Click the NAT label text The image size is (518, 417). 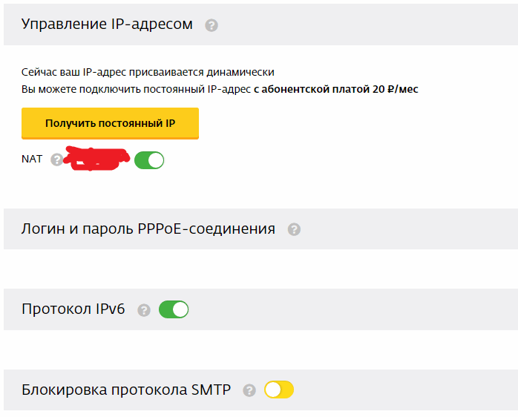(32, 159)
